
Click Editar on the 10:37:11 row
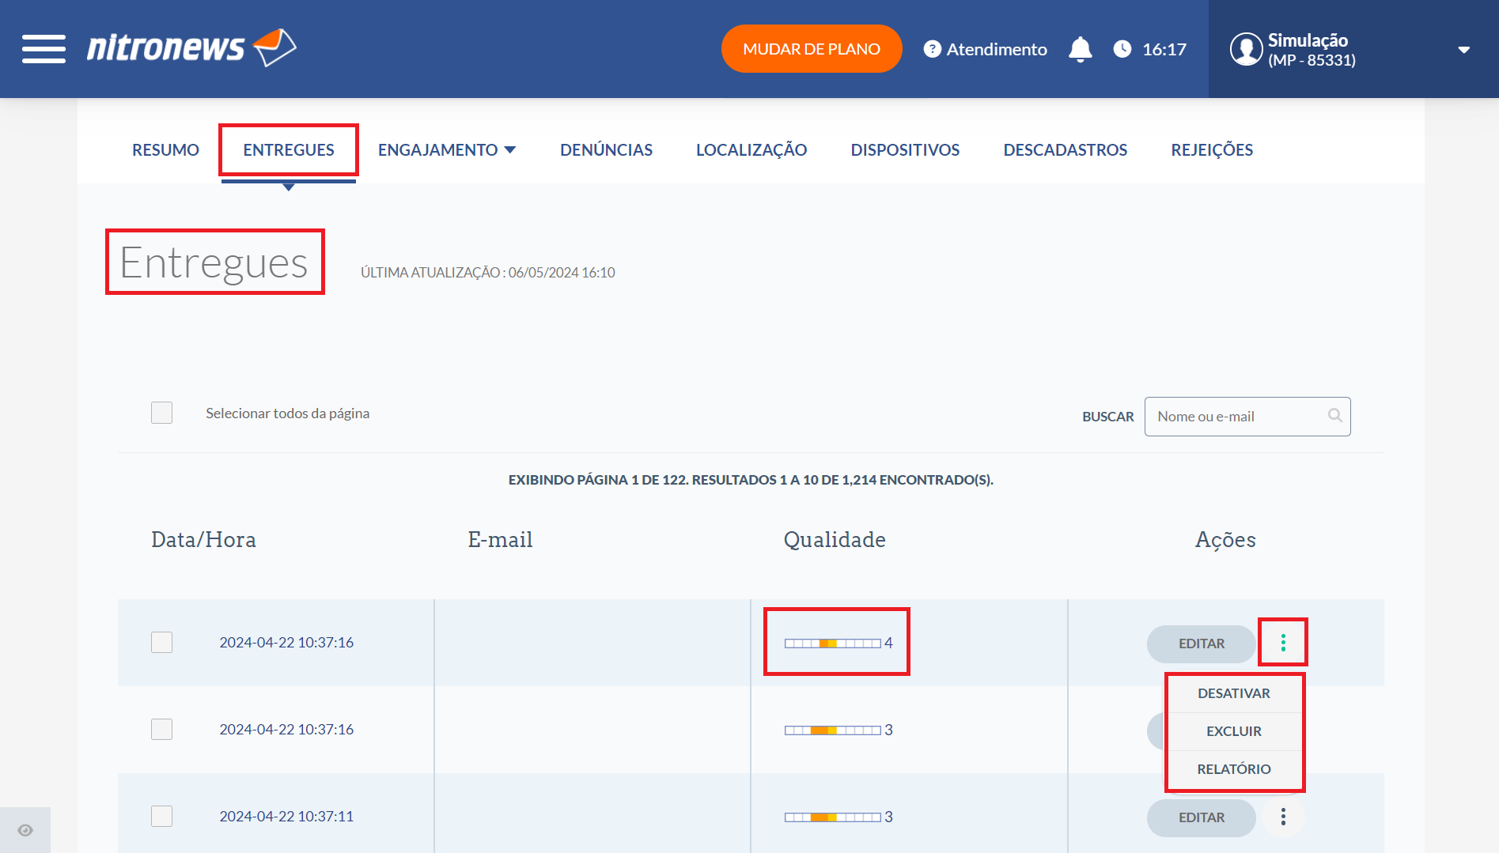[1201, 817]
